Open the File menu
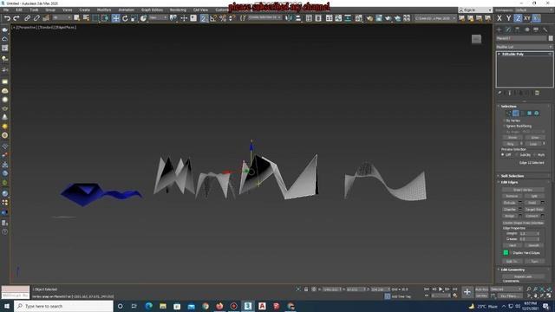The image size is (555, 312). tap(6, 10)
